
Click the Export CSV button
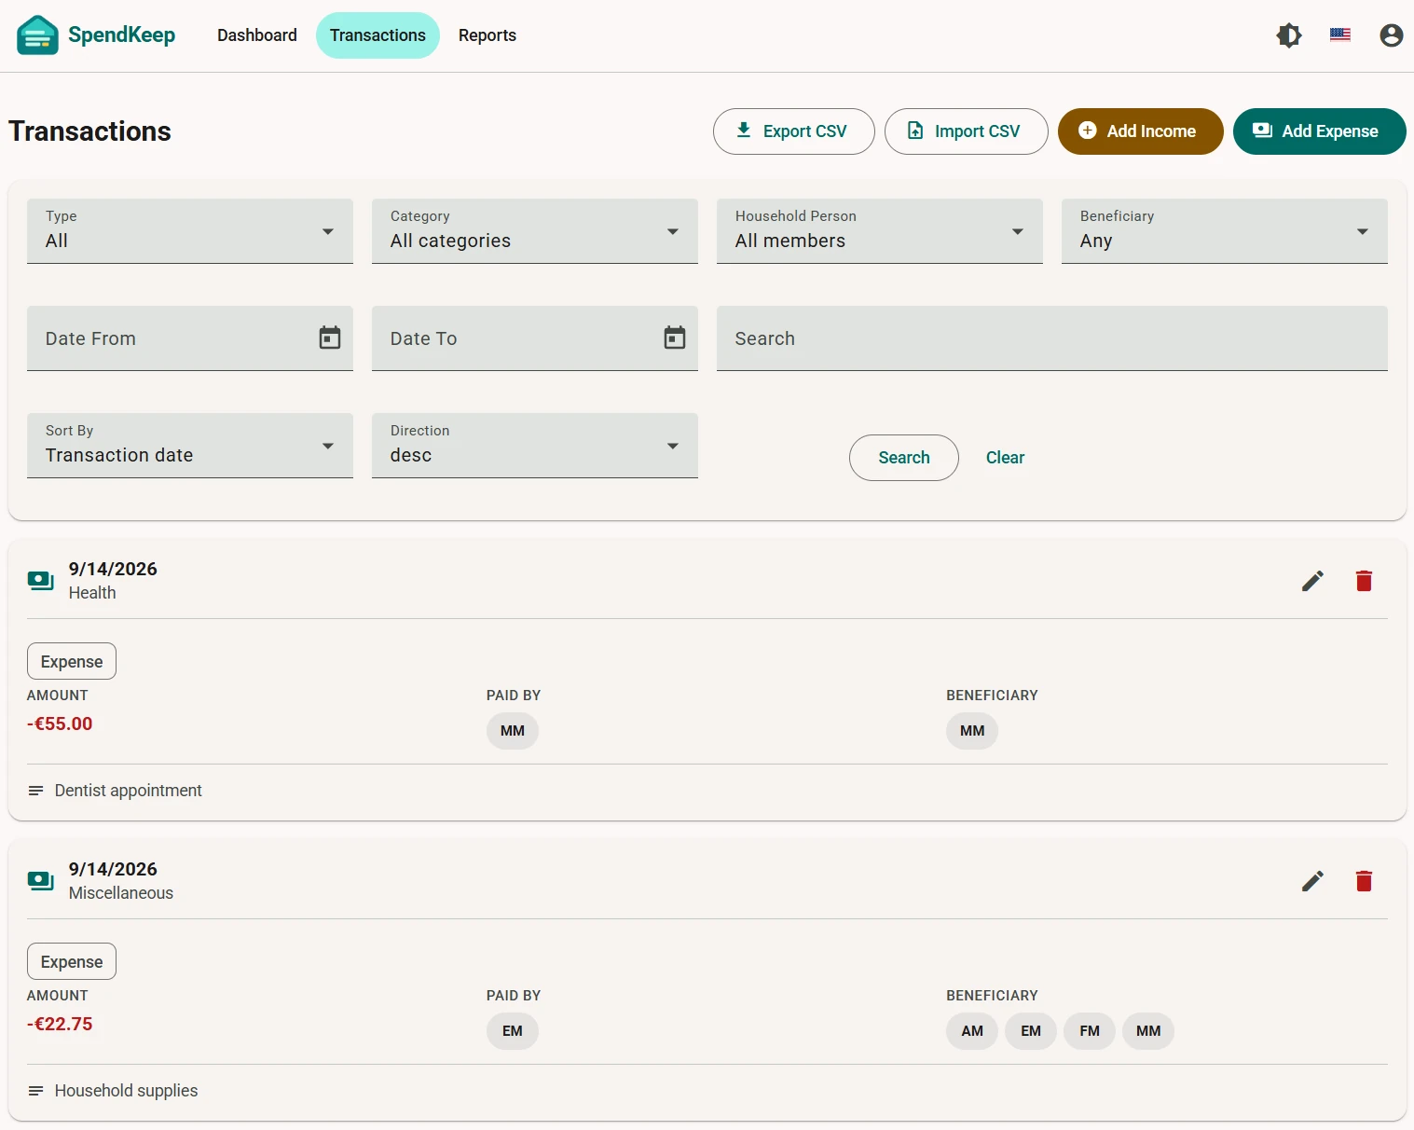794,131
